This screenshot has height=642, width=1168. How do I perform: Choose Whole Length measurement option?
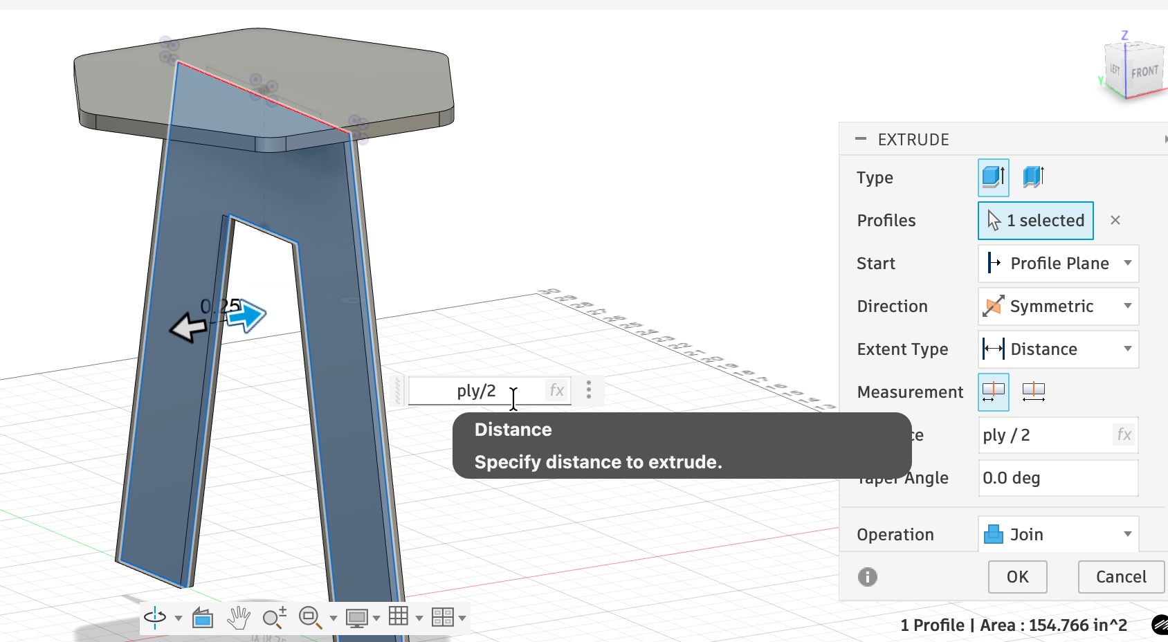point(1033,392)
